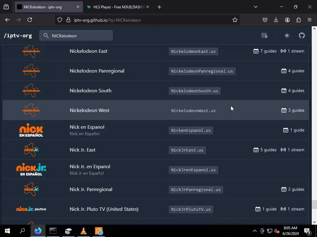Copy NickJrPanregional.us channel ID
The image size is (317, 237).
click(x=196, y=190)
